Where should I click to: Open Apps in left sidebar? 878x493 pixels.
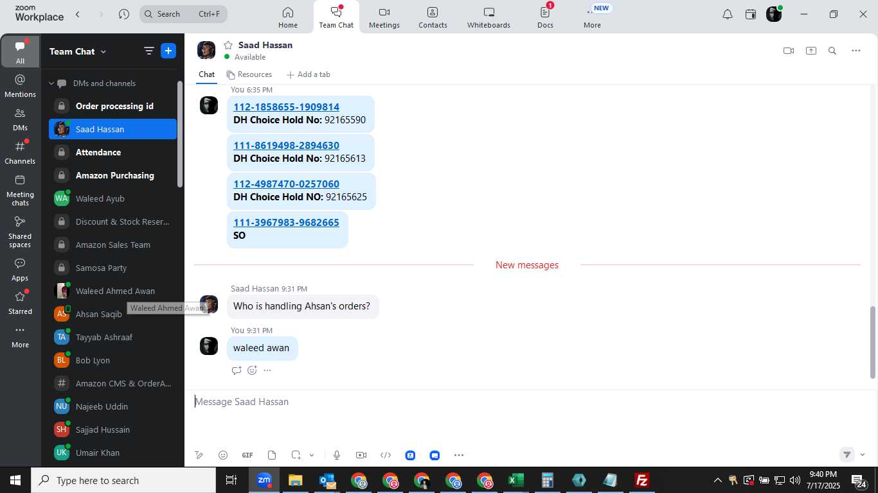click(20, 270)
